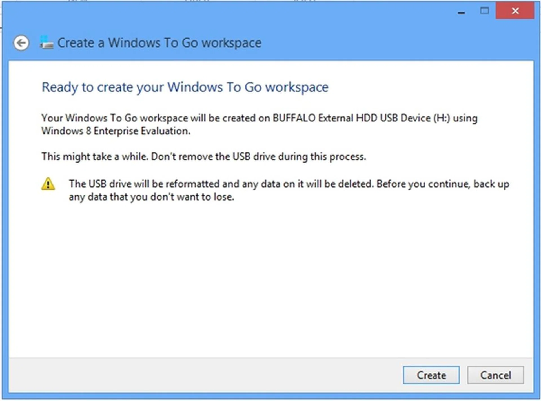Viewport: 541px width, 401px height.
Task: Close the window with the red X
Action: 515,11
